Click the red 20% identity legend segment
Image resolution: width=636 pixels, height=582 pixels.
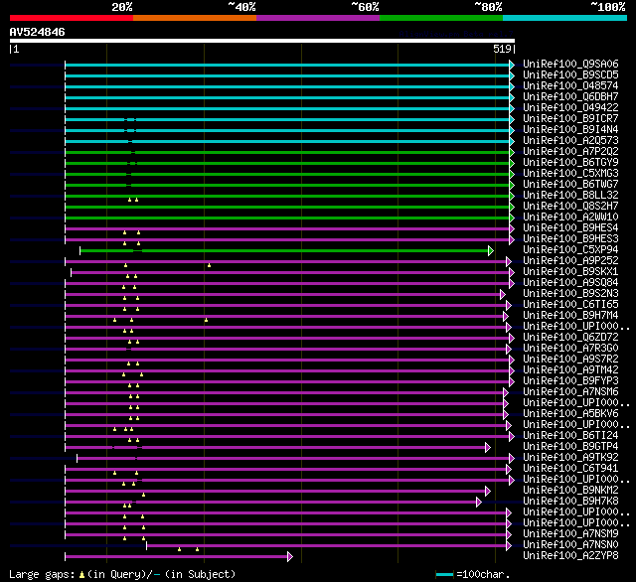click(x=72, y=18)
